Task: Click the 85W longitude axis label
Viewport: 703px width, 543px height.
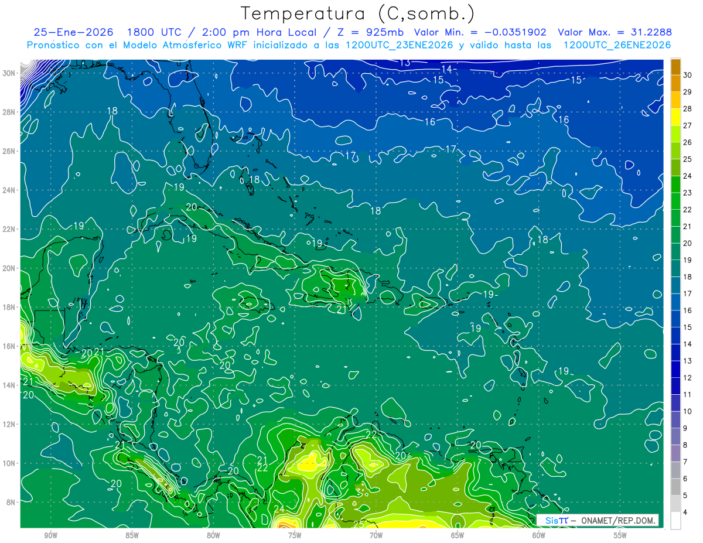Action: [x=132, y=535]
